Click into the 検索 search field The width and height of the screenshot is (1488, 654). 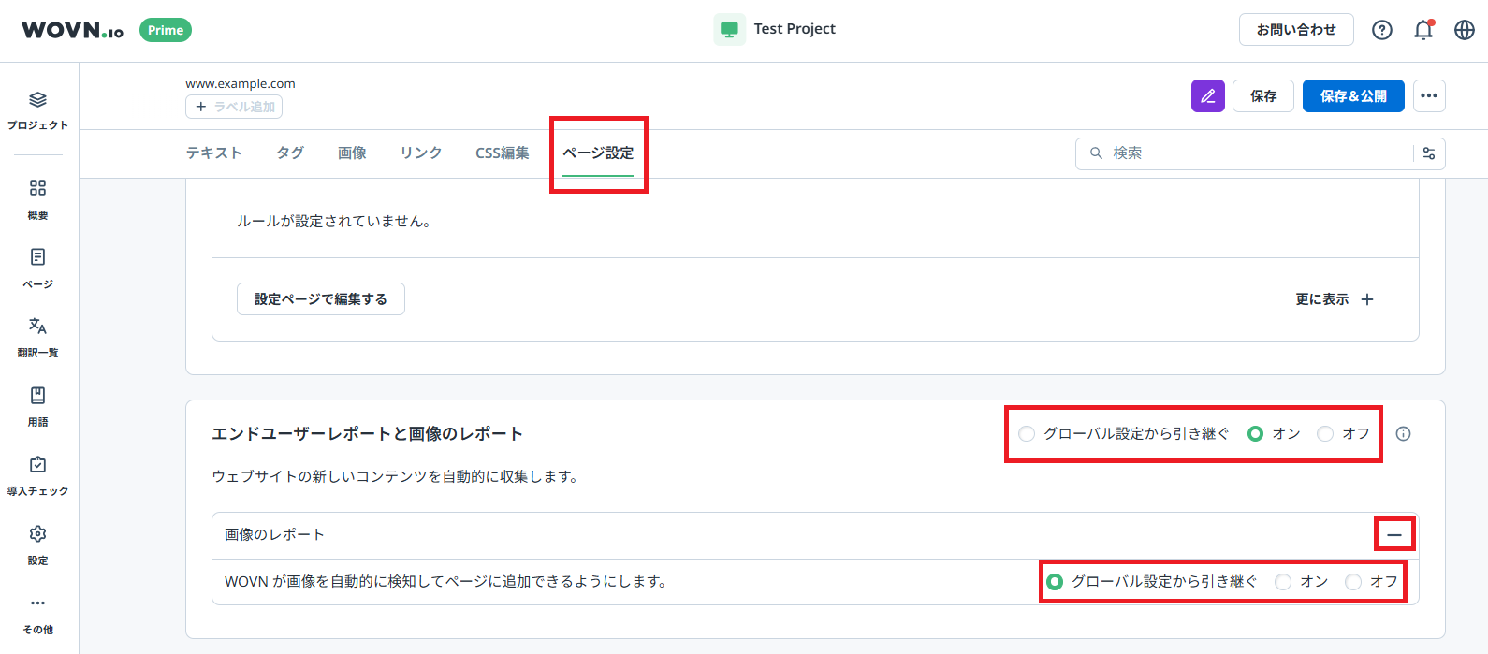click(x=1254, y=153)
